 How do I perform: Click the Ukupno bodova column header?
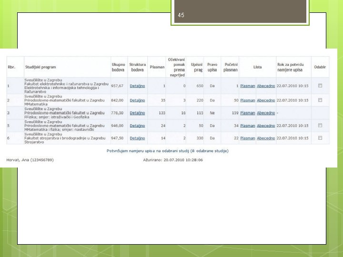pos(118,67)
